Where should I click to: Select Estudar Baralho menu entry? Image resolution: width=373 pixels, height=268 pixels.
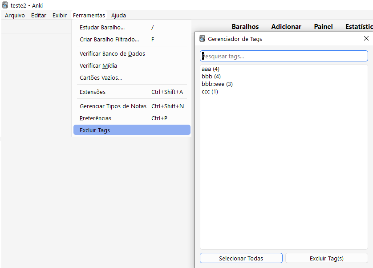(x=102, y=28)
